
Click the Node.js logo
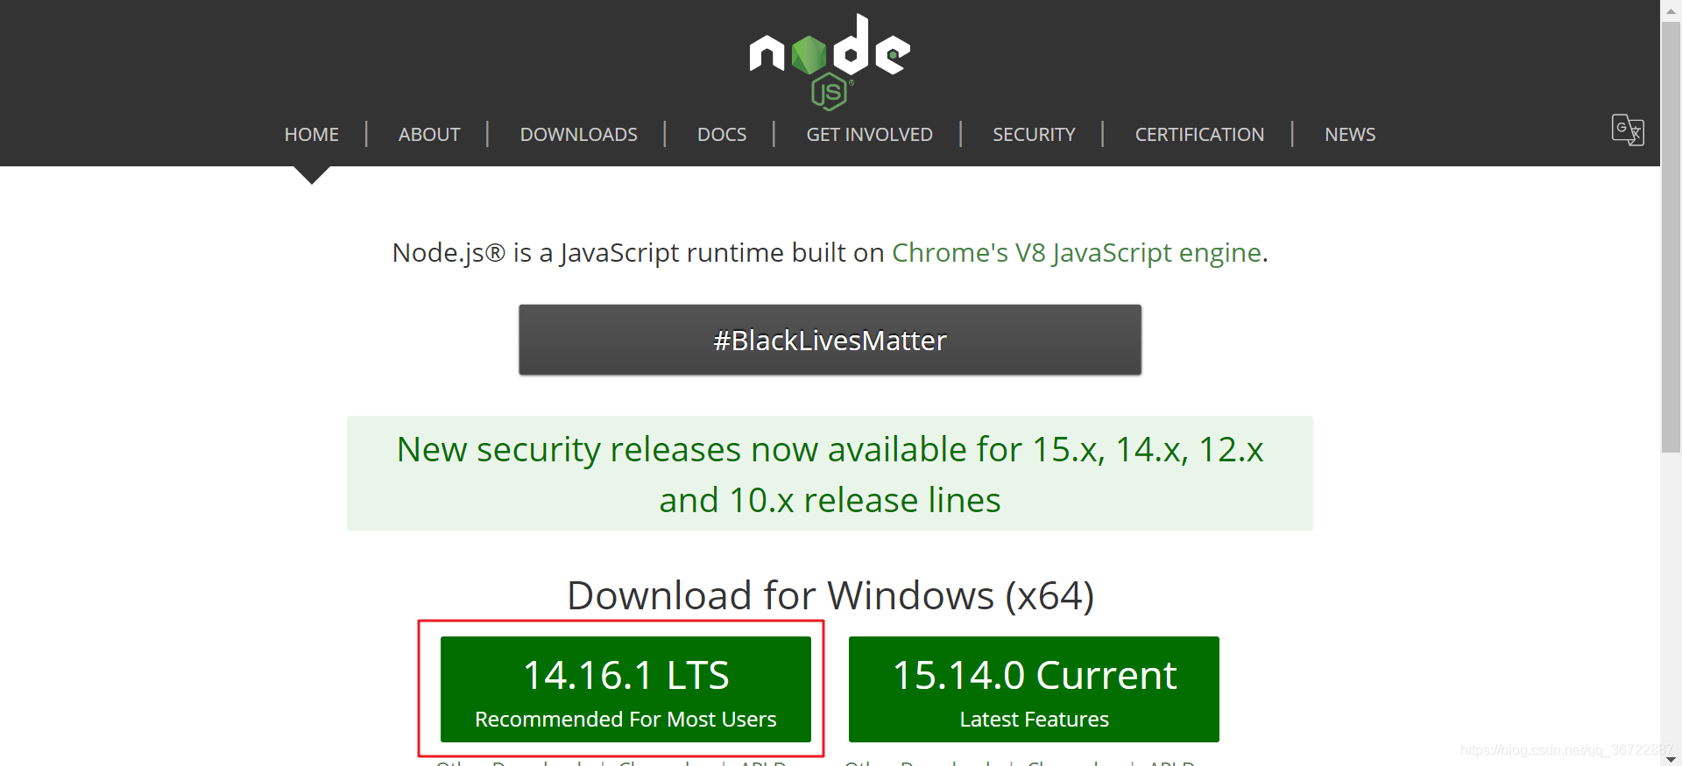click(830, 61)
